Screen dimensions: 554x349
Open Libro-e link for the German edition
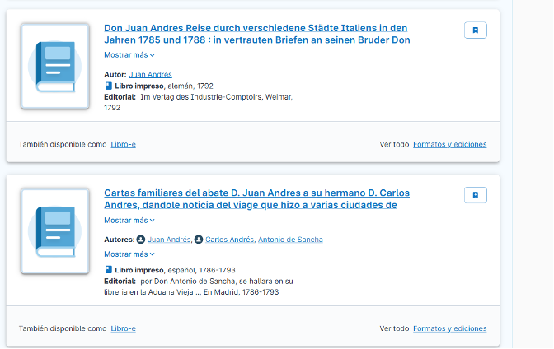click(x=124, y=144)
